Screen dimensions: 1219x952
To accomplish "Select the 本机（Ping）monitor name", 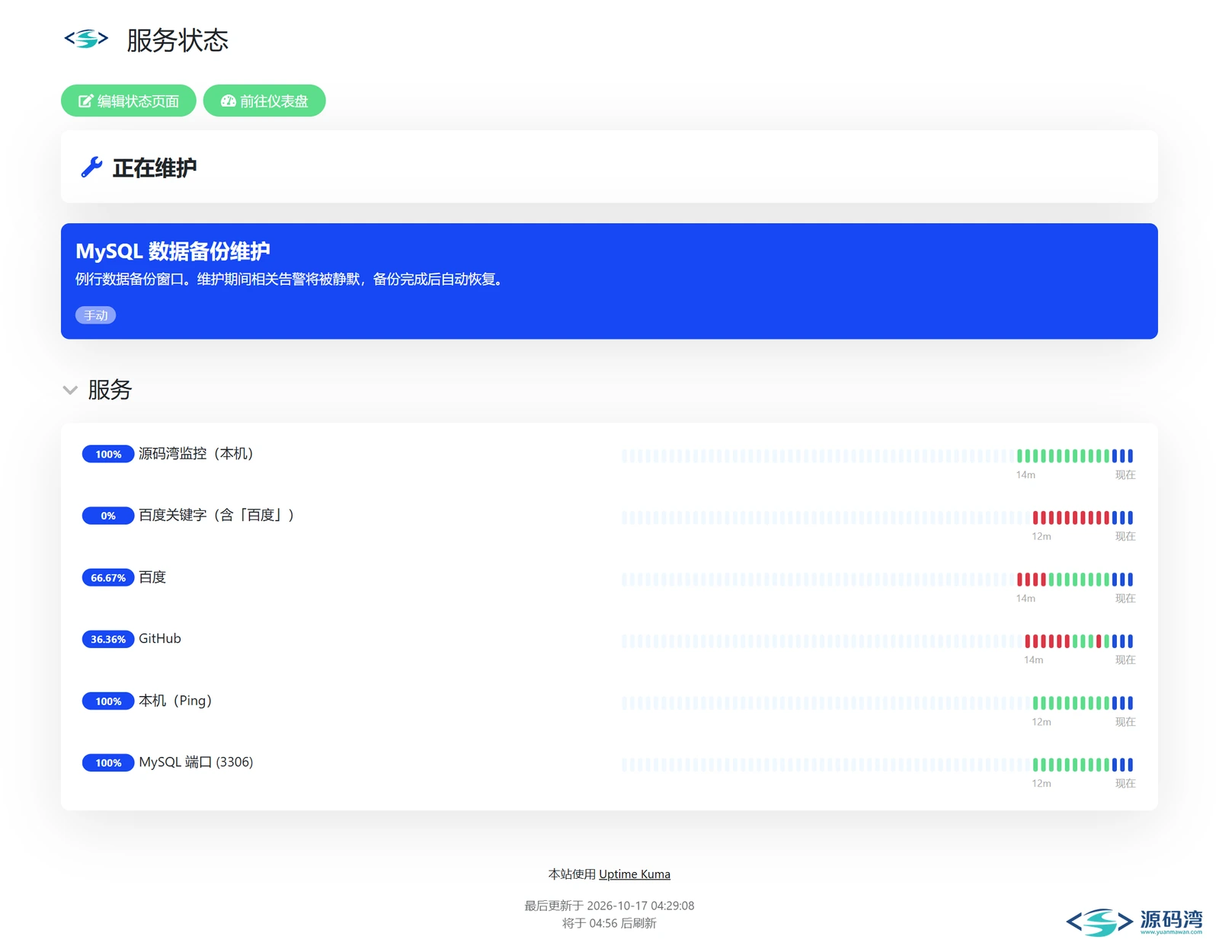I will point(175,700).
